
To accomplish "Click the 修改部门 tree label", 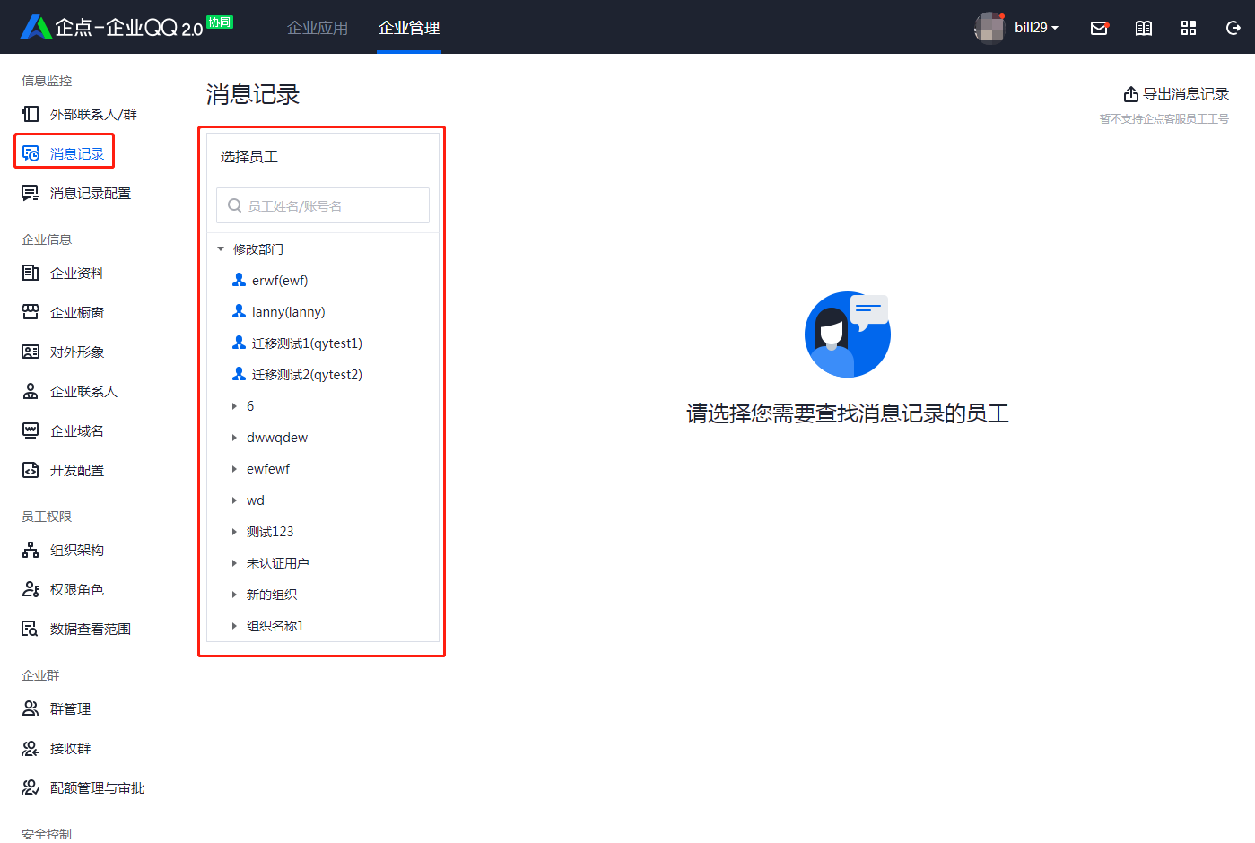I will 258,249.
